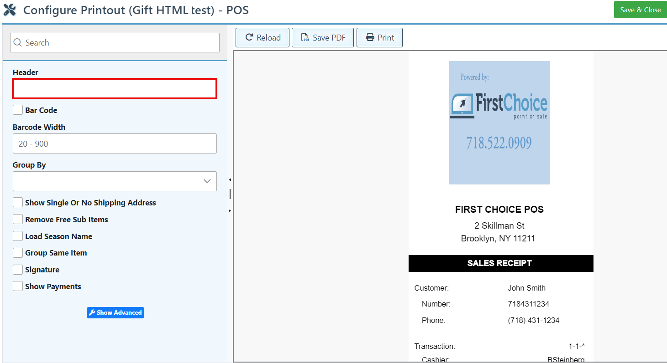Click the Show Advanced button

116,312
